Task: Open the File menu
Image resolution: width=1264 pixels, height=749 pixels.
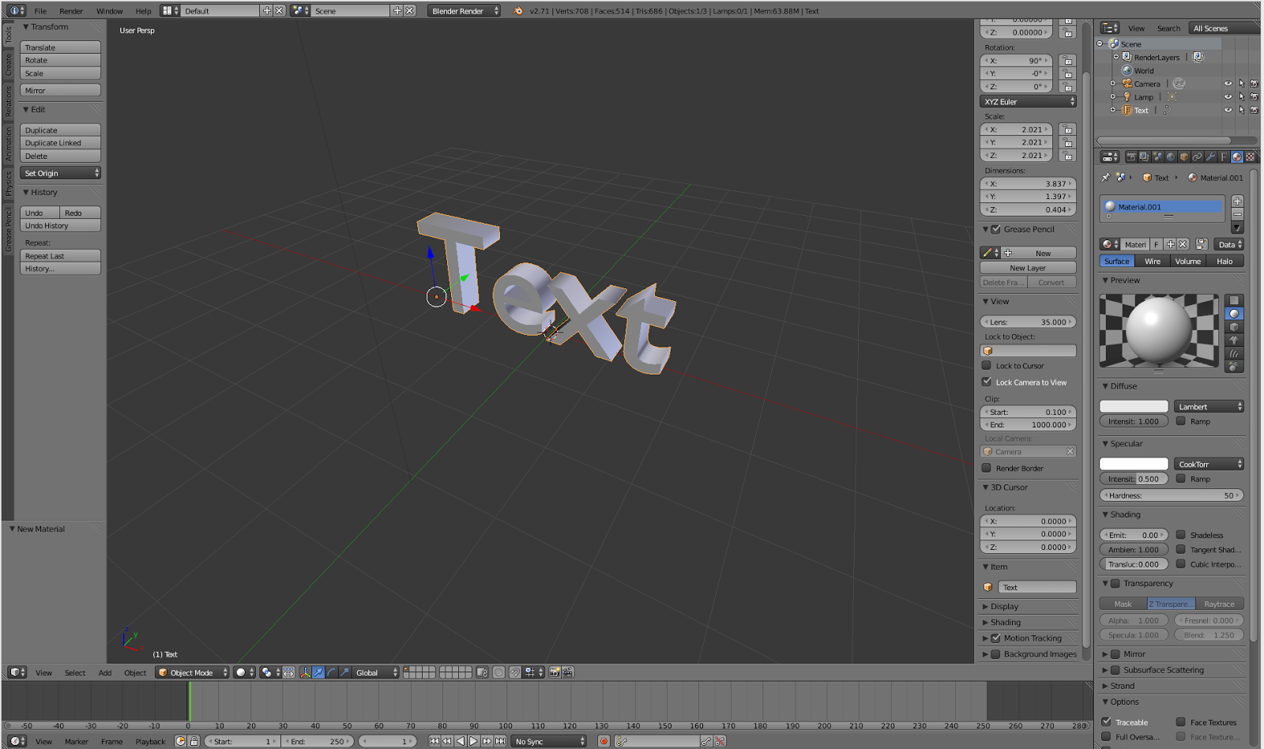Action: [x=40, y=11]
